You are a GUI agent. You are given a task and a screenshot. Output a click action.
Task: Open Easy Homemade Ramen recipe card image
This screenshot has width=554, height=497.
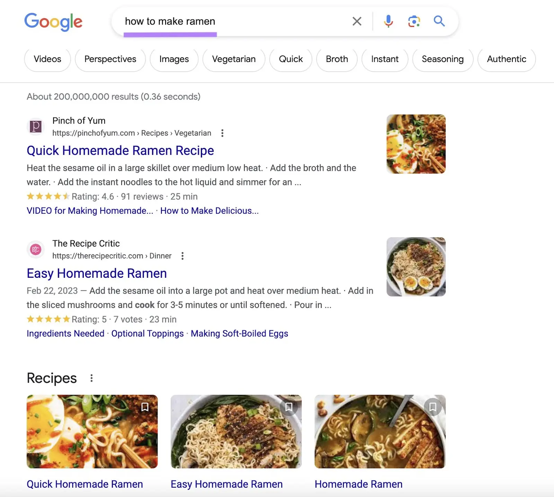pyautogui.click(x=236, y=432)
